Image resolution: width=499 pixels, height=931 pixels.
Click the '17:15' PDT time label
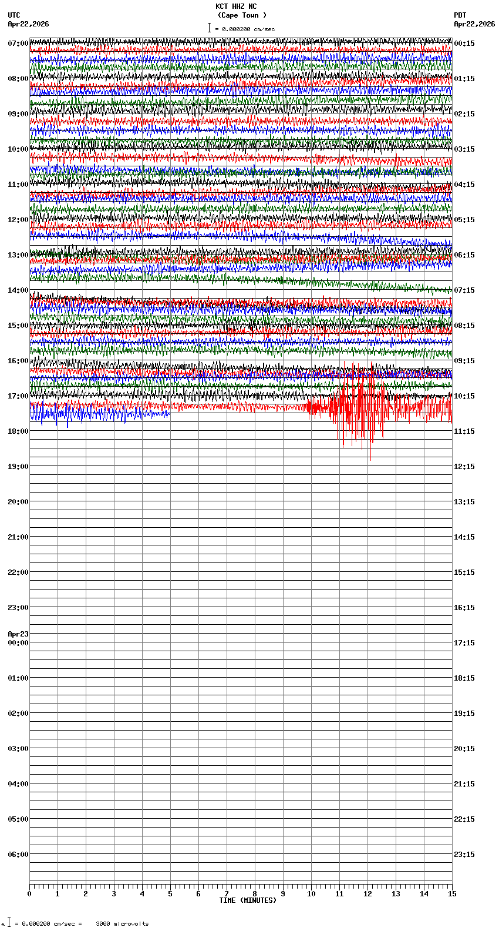pos(464,643)
